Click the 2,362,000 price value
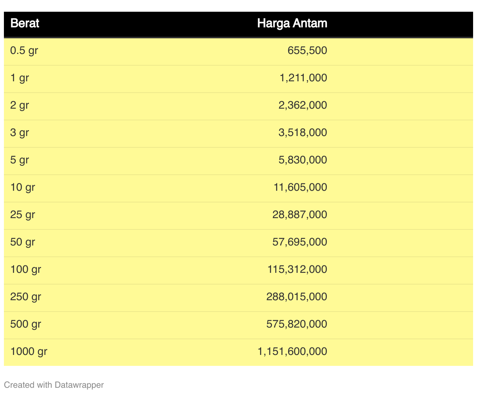The width and height of the screenshot is (477, 394). tap(303, 105)
